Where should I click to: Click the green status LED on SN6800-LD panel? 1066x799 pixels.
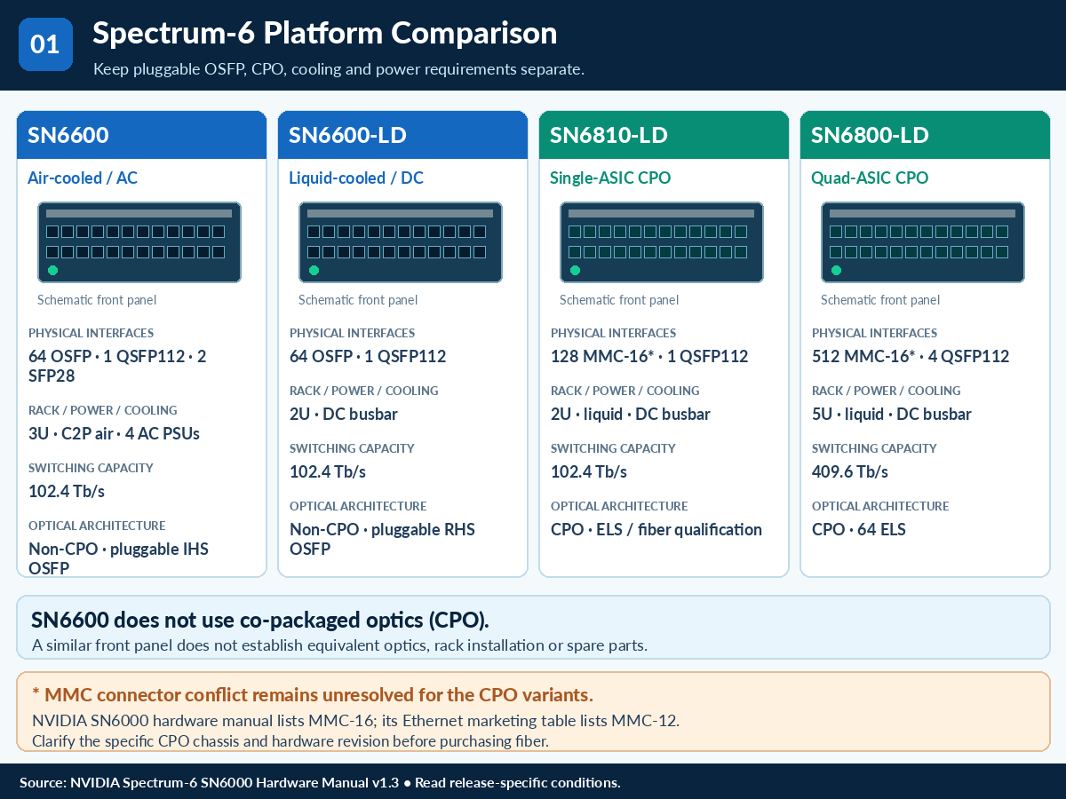(x=836, y=270)
